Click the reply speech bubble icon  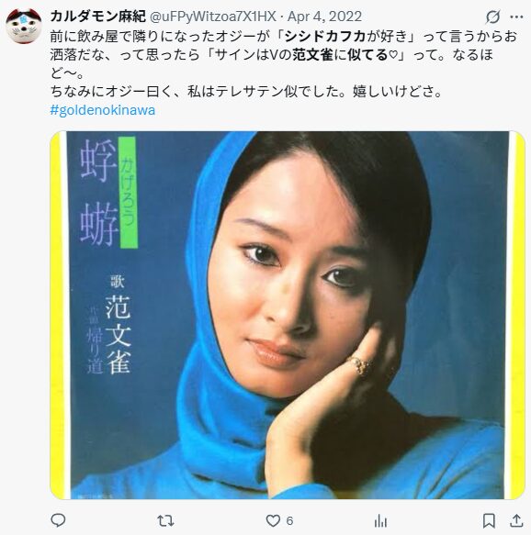tap(58, 520)
